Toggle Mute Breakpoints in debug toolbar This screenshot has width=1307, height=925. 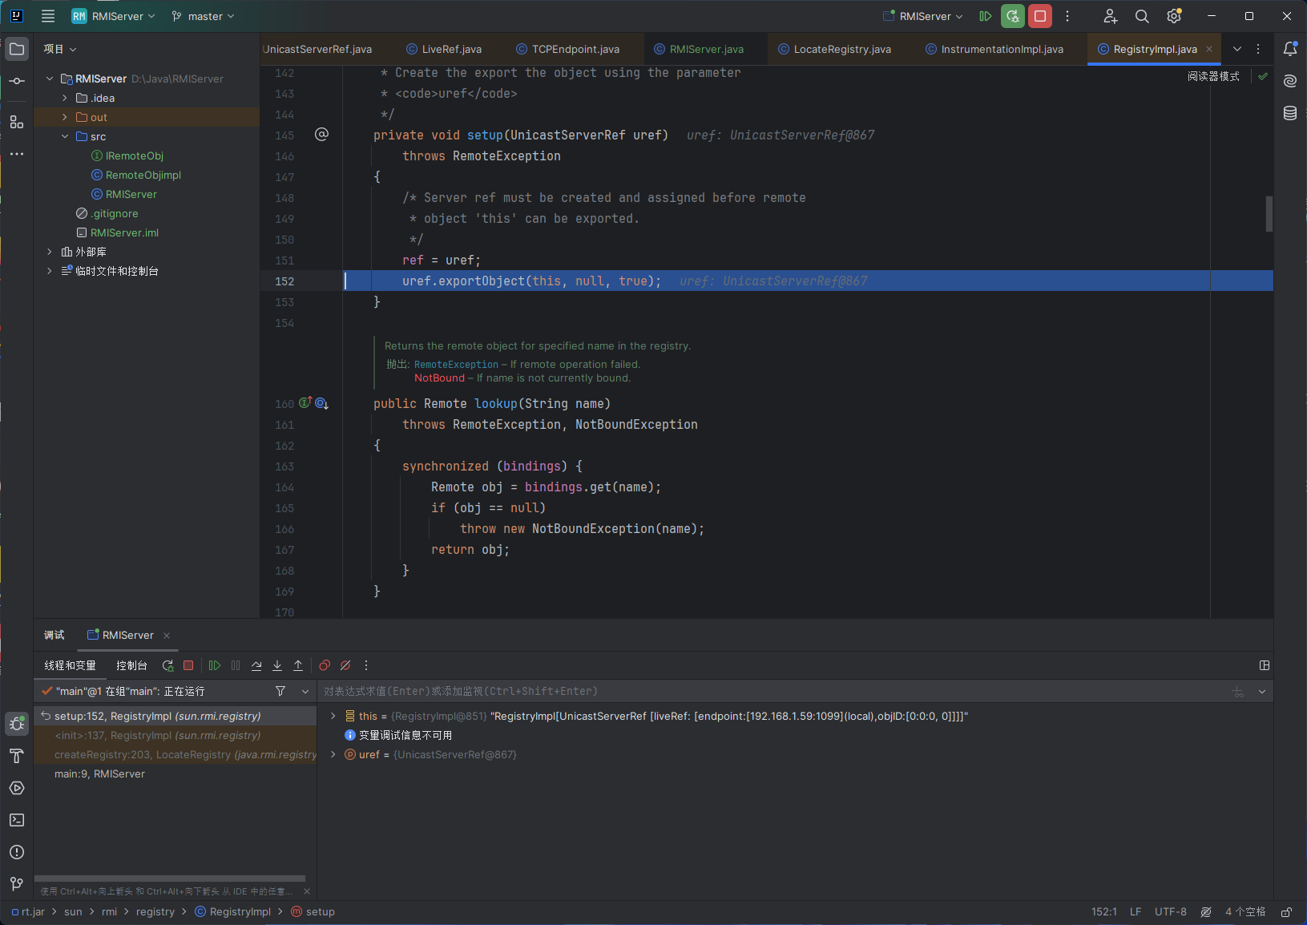click(345, 665)
